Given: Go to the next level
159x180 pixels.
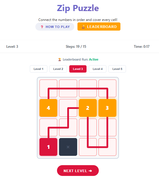Looking at the screenshot, I should click(78, 171).
